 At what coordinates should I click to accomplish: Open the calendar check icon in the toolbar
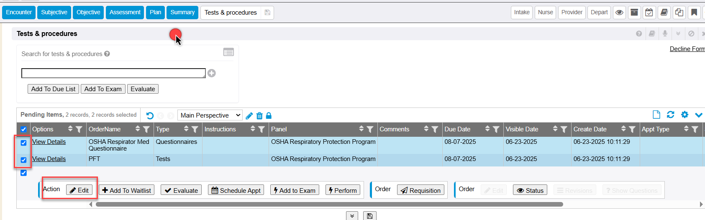pos(649,13)
